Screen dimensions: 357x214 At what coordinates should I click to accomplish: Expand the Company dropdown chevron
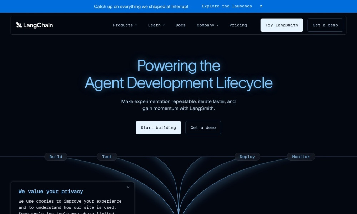[x=218, y=25]
